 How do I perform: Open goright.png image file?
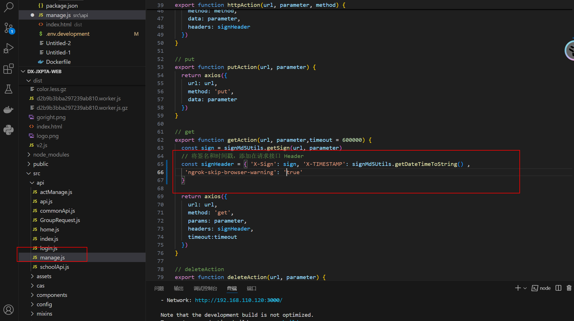pyautogui.click(x=82, y=117)
